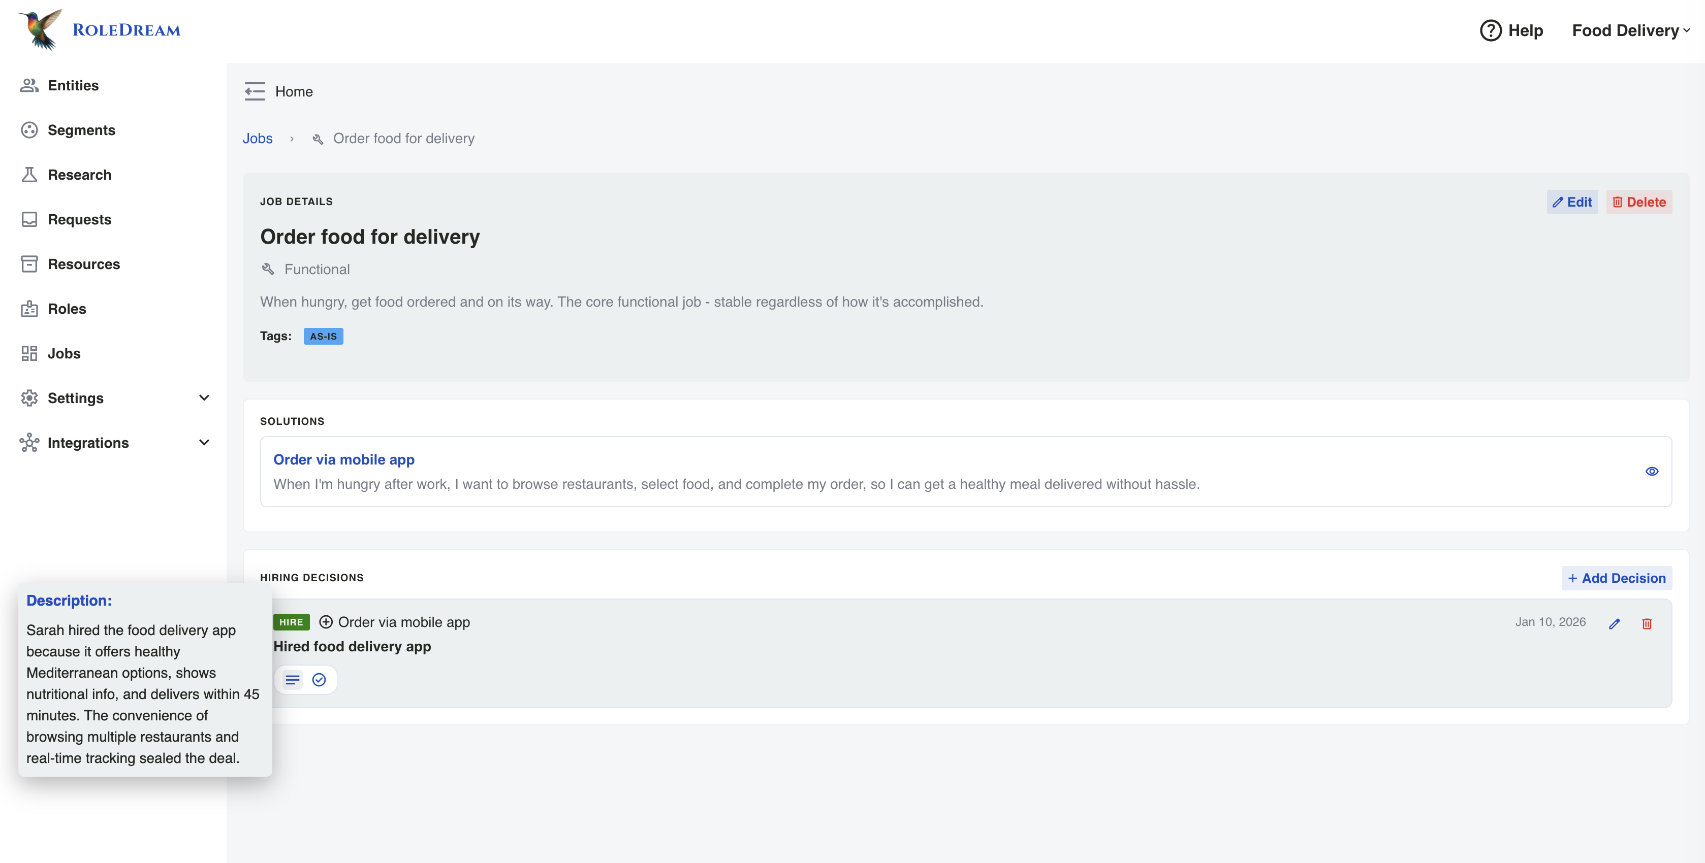Click the plus icon beside Order via mobile app
Image resolution: width=1705 pixels, height=863 pixels.
tap(326, 622)
